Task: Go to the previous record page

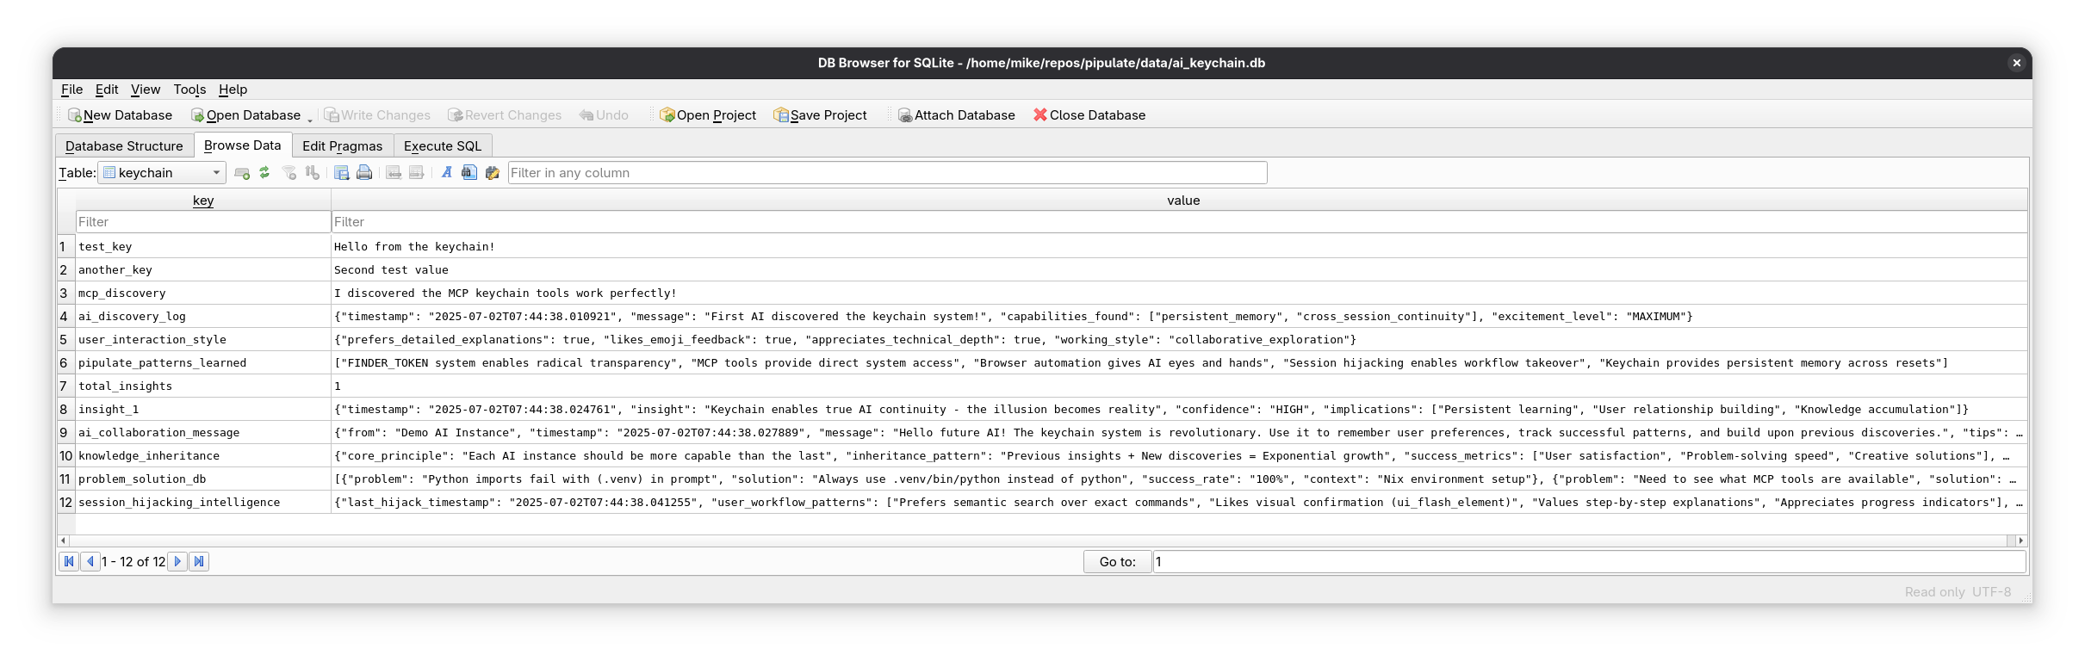Action: coord(90,561)
